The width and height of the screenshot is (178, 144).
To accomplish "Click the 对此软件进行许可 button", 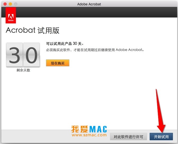I will coord(128,137).
